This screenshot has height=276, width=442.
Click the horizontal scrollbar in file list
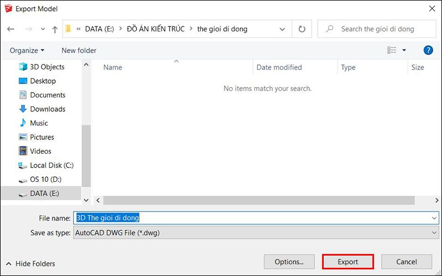260,200
